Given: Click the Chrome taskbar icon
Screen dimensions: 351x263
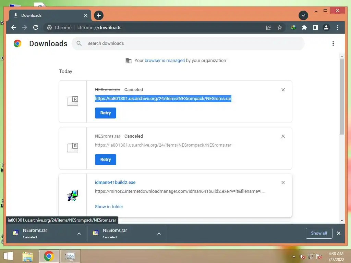Looking at the screenshot, I should click(49, 256).
